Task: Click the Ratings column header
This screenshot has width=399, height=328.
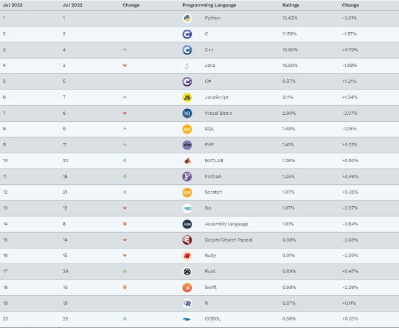Action: pyautogui.click(x=290, y=5)
